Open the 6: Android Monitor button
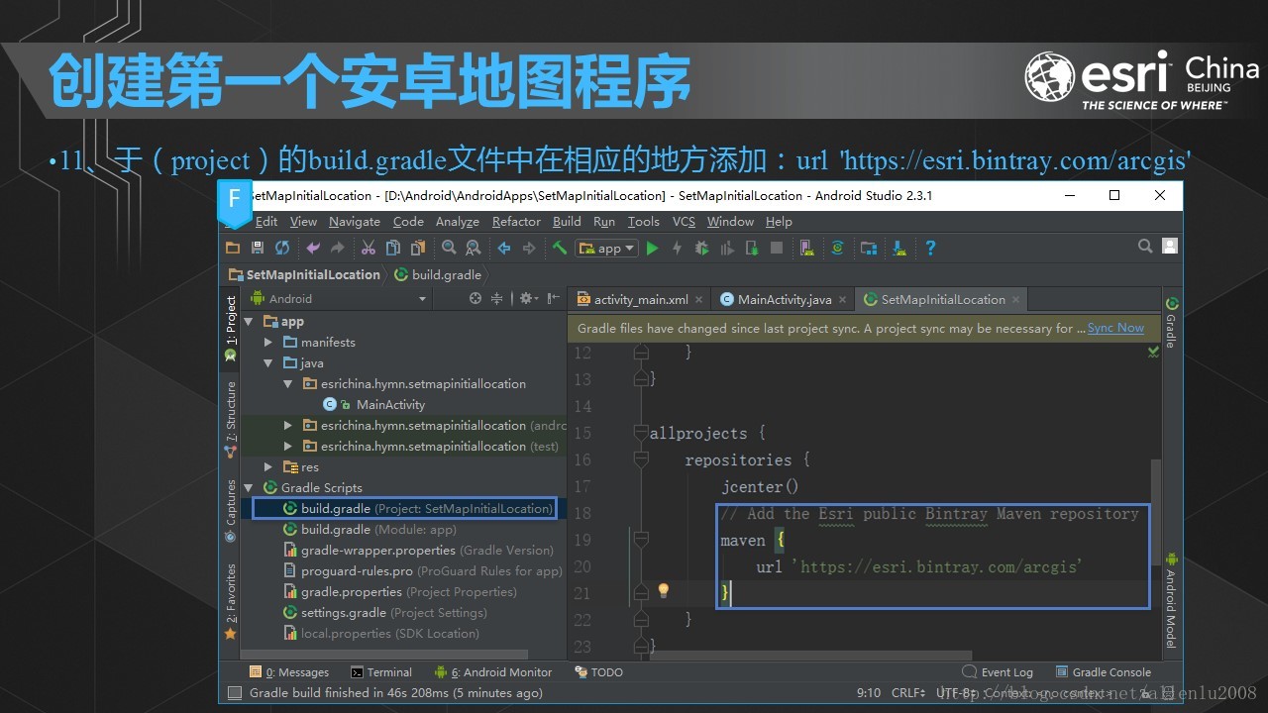 coord(493,671)
